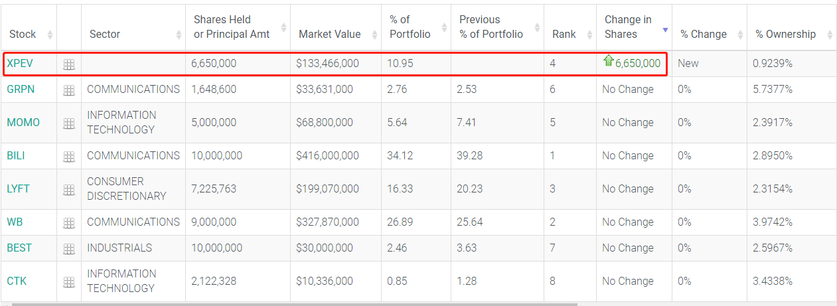837x306 pixels.
Task: Open the MOMO stock link
Action: [23, 122]
